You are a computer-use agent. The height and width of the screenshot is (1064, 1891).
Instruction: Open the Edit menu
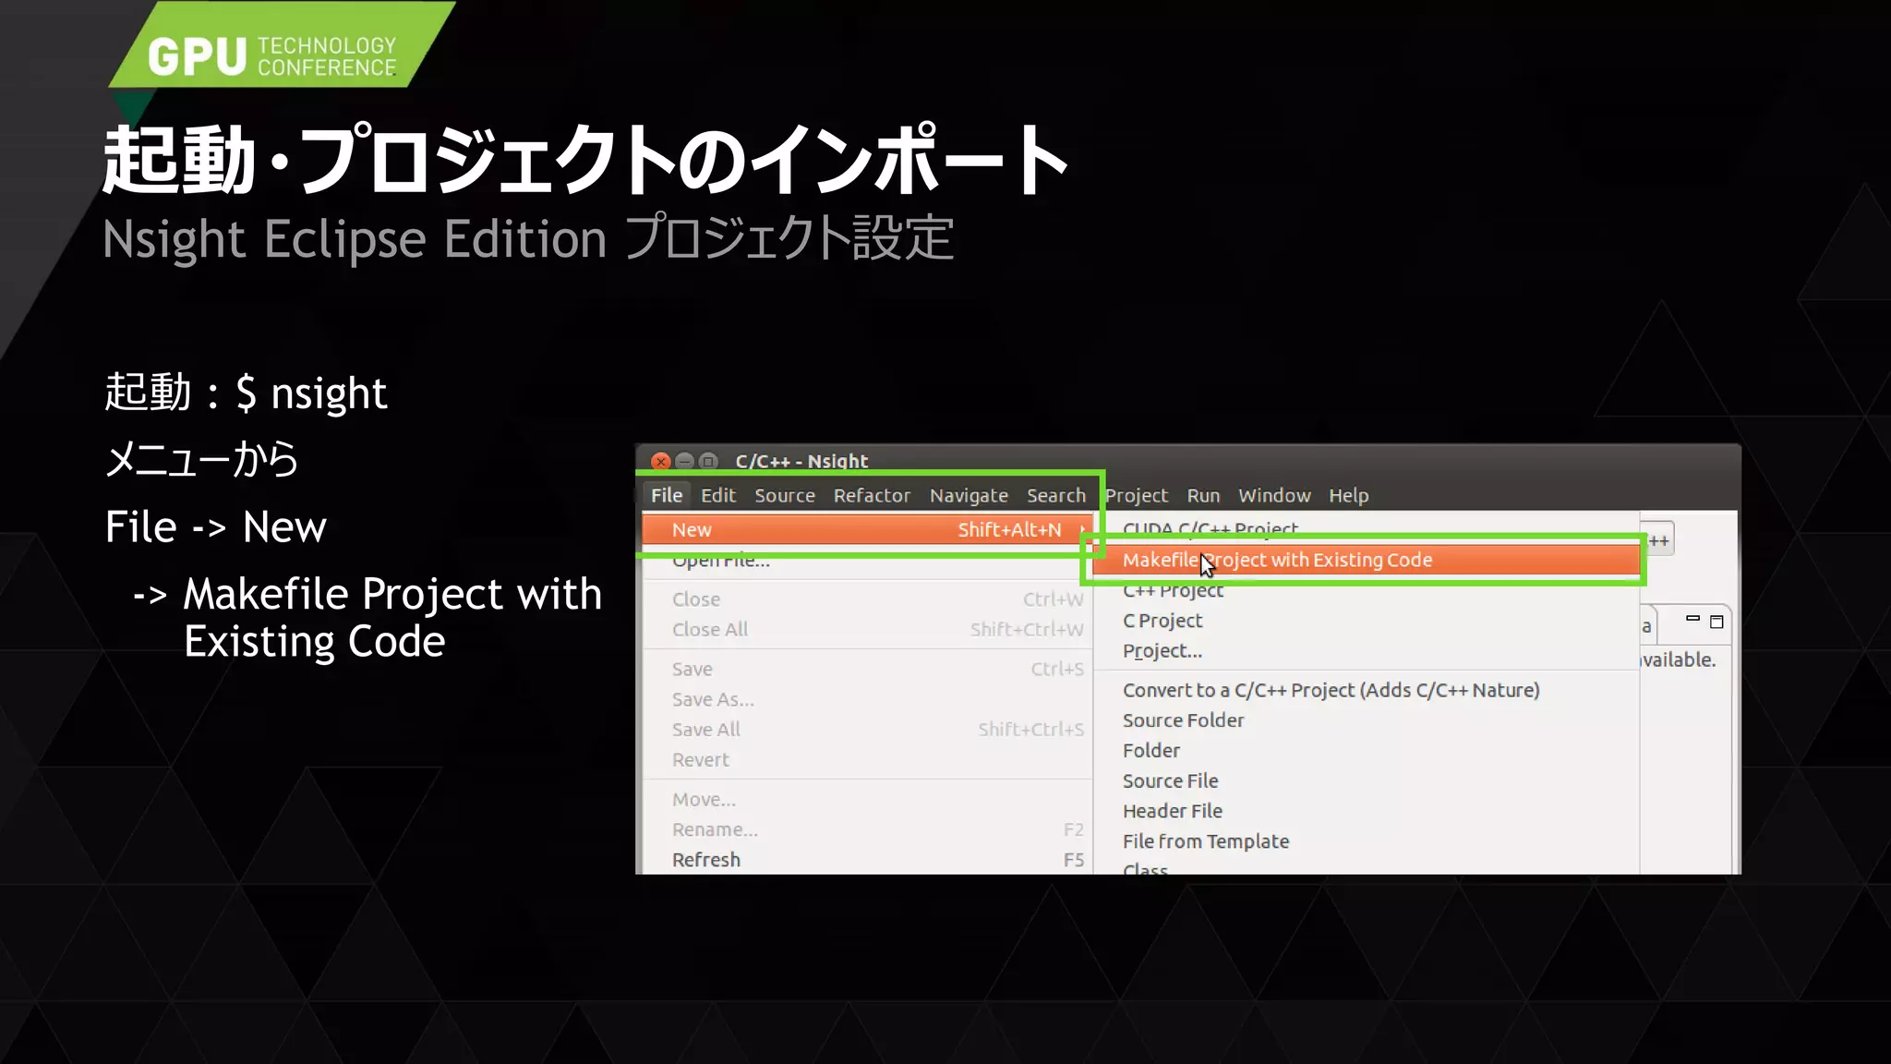pyautogui.click(x=718, y=495)
